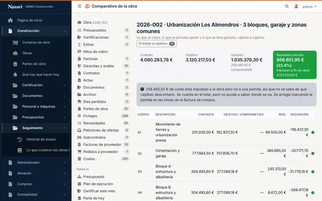Expand the Administrador menu chevron

65,162
